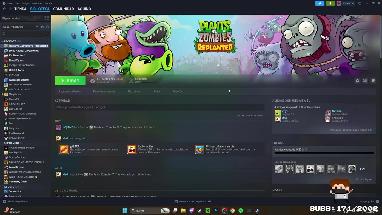Open Punto de encuentro link
The height and width of the screenshot is (215, 382).
tap(104, 91)
